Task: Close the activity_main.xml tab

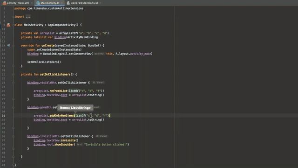Action: tap(31, 3)
